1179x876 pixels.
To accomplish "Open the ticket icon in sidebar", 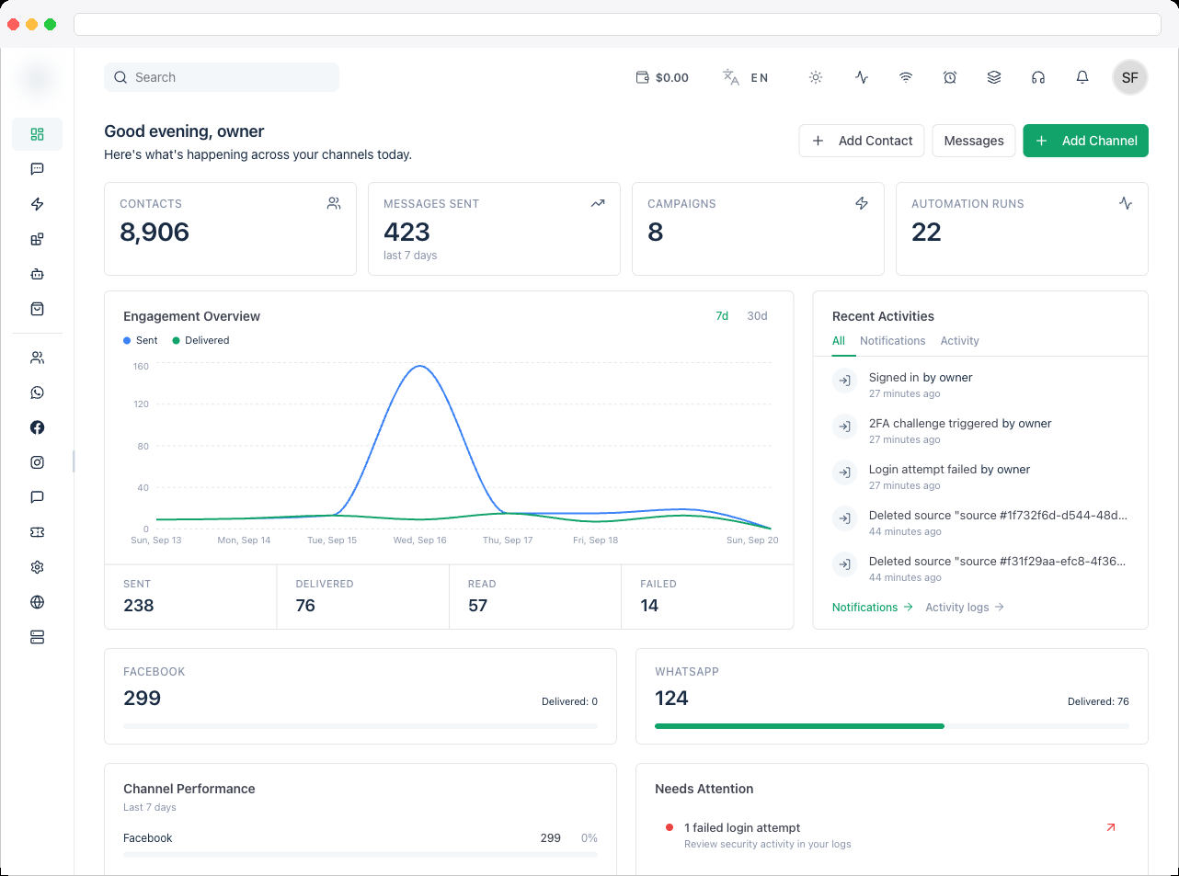I will [x=37, y=532].
